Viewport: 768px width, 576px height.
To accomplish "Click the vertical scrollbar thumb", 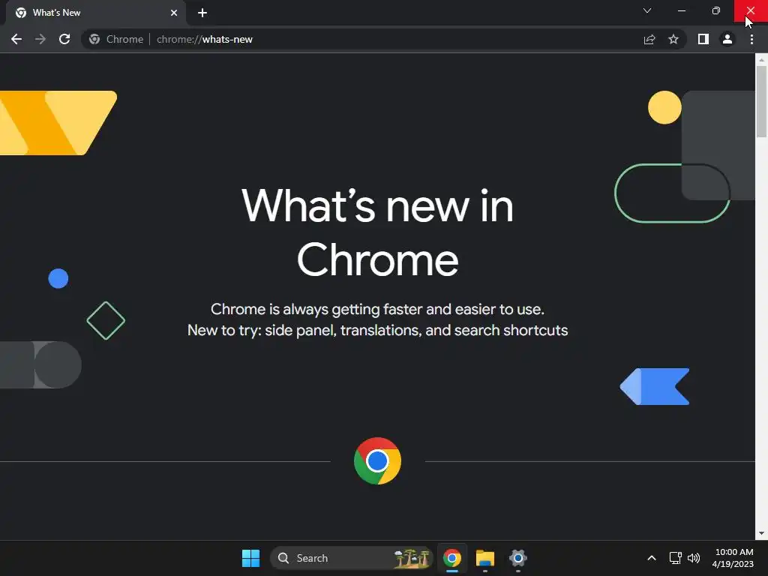I will point(761,101).
